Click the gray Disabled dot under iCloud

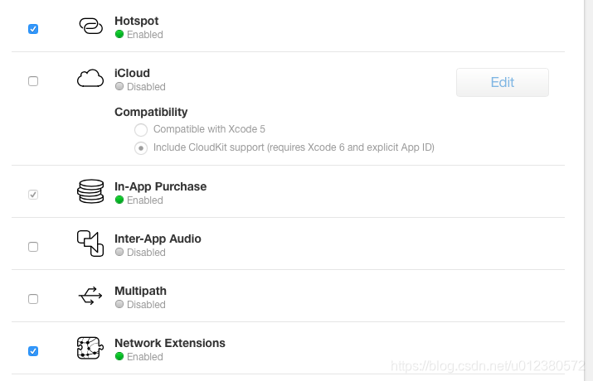[119, 86]
